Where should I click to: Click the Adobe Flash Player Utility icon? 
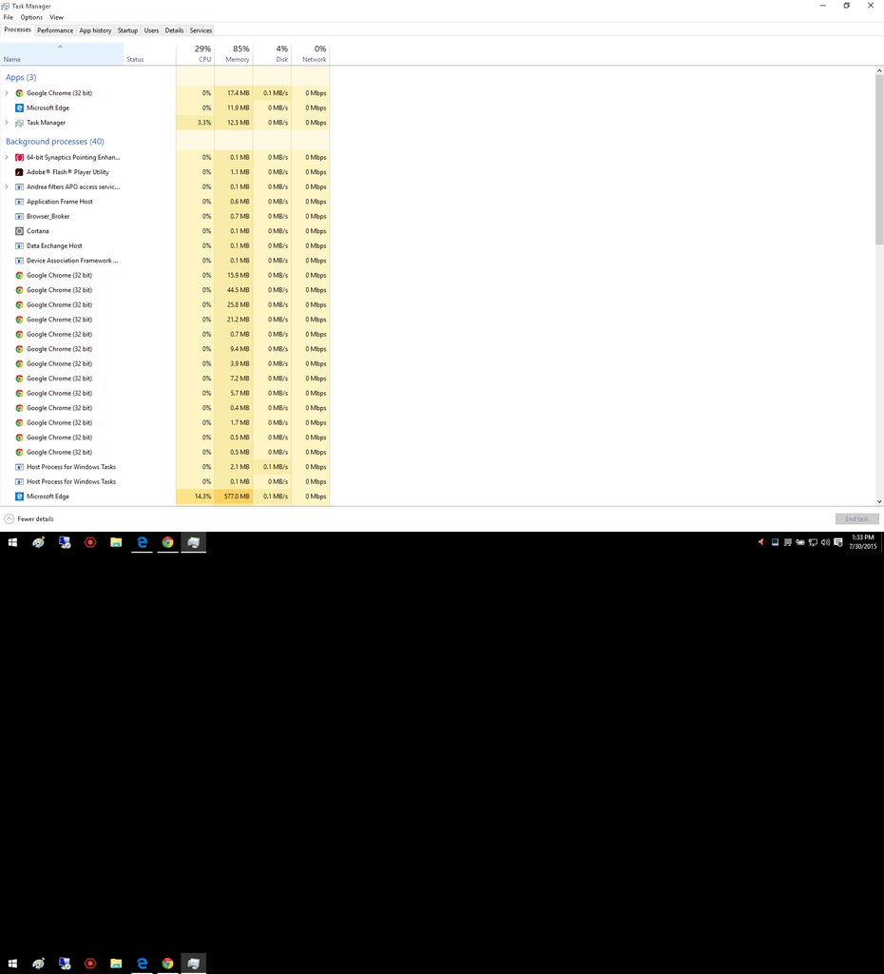tap(19, 172)
